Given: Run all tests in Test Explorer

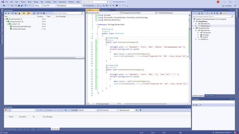Looking at the screenshot, I should [6, 13].
